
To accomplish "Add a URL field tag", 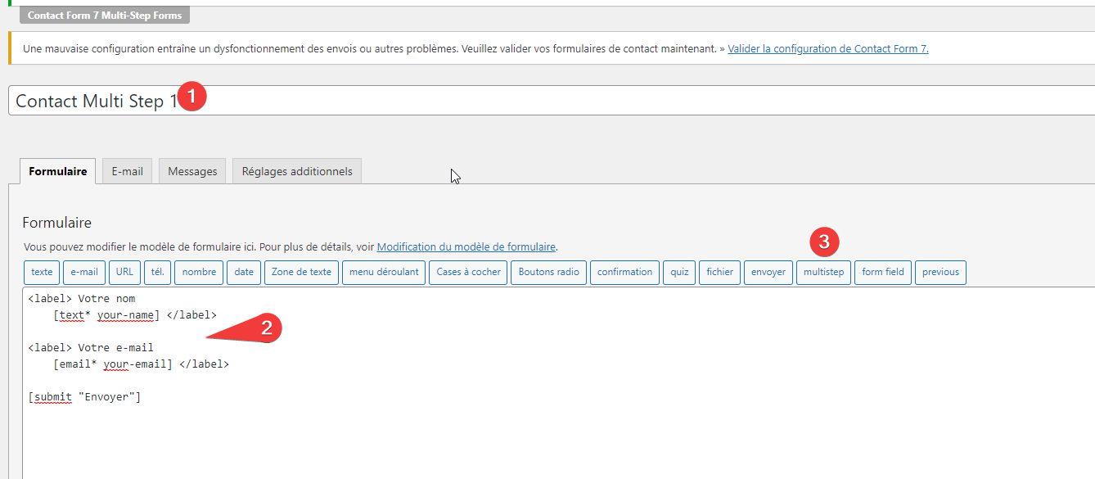I will tap(124, 272).
